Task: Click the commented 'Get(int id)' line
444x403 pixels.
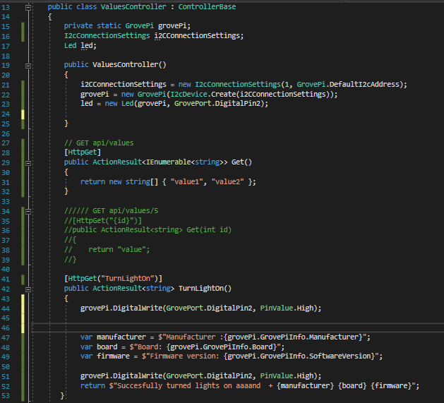Action: coord(148,229)
